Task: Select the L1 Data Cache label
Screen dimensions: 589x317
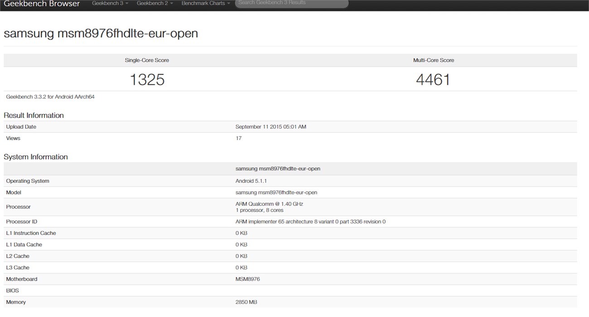Action: click(24, 244)
